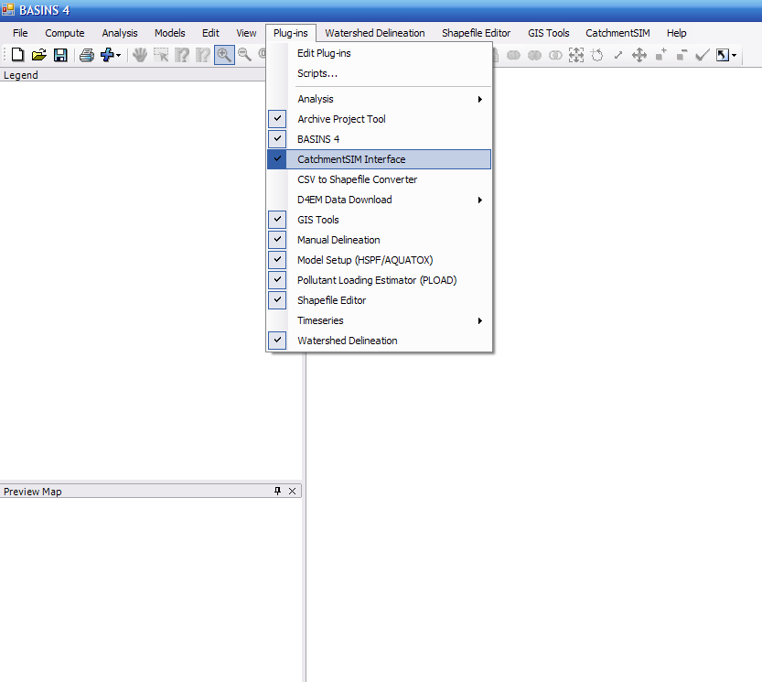Close the Preview Map panel
762x682 pixels.
pyautogui.click(x=293, y=492)
